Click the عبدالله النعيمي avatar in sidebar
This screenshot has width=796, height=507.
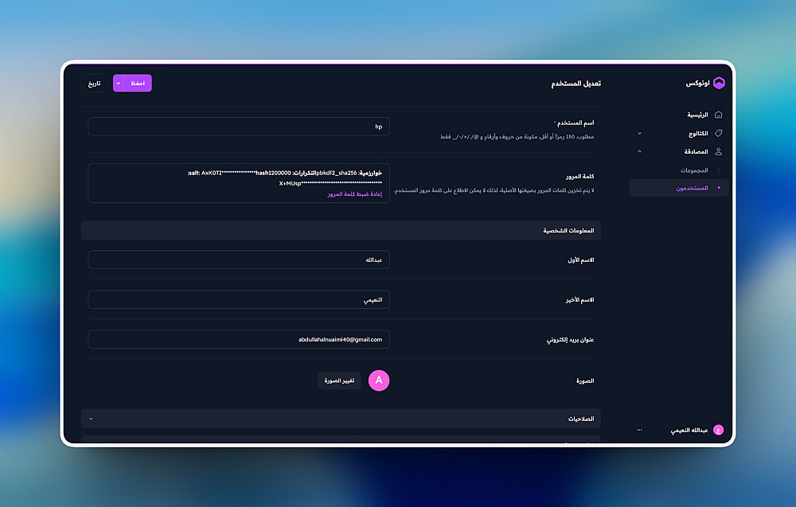click(x=718, y=430)
